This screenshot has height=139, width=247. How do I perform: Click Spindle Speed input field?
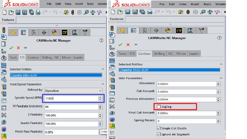click(x=71, y=99)
